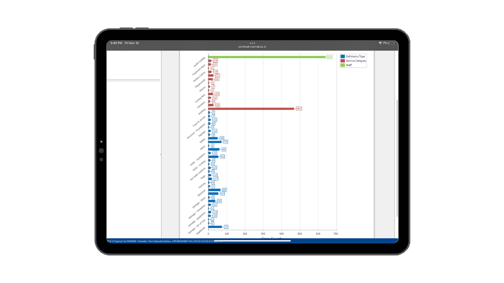
Task: Click the Building axis label
Action: click(202, 112)
